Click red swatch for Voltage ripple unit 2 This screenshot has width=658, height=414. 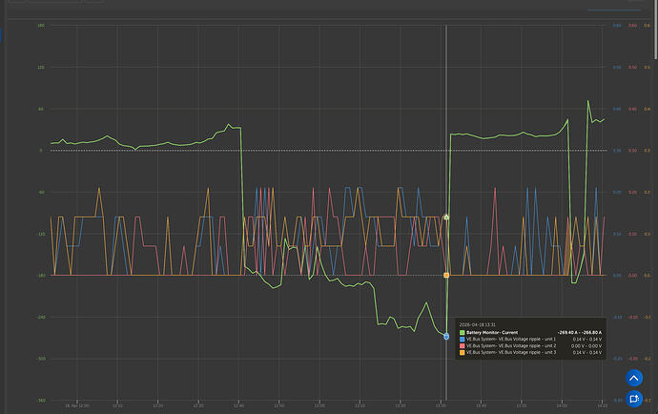coord(462,345)
